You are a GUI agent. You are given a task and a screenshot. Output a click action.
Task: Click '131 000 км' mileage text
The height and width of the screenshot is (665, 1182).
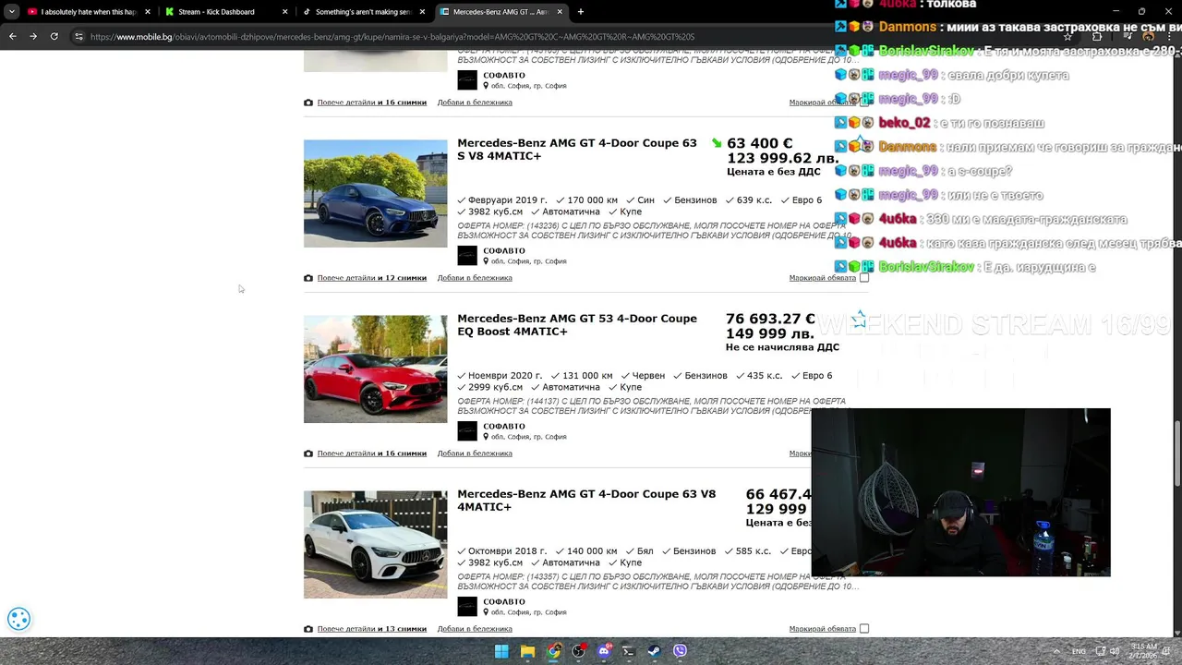click(x=587, y=376)
